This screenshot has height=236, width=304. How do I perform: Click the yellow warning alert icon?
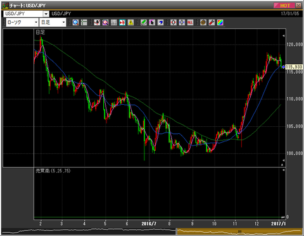(130, 22)
